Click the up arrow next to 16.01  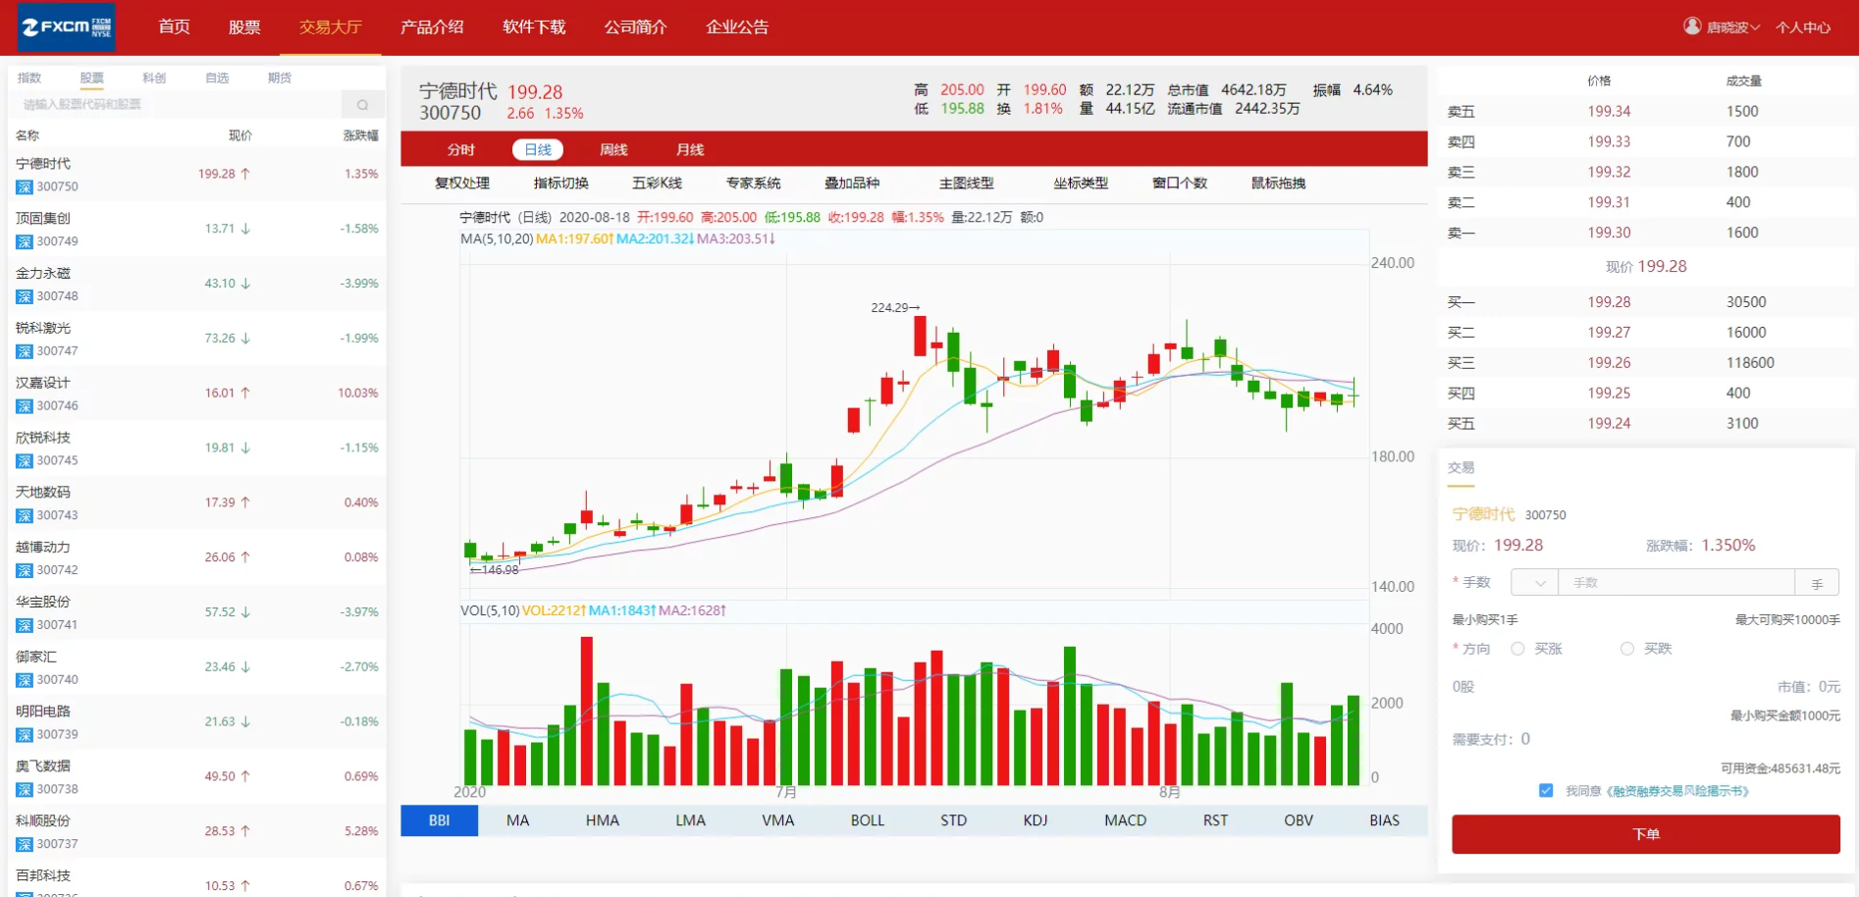click(x=245, y=393)
